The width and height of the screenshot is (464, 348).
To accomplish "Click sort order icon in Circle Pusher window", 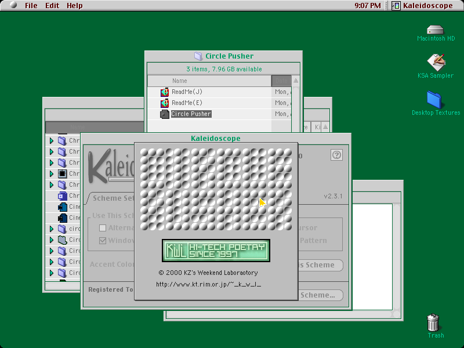I will tap(296, 81).
